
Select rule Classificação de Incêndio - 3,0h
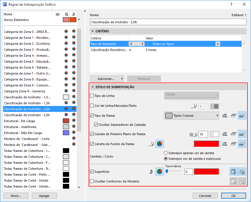pos(40,115)
